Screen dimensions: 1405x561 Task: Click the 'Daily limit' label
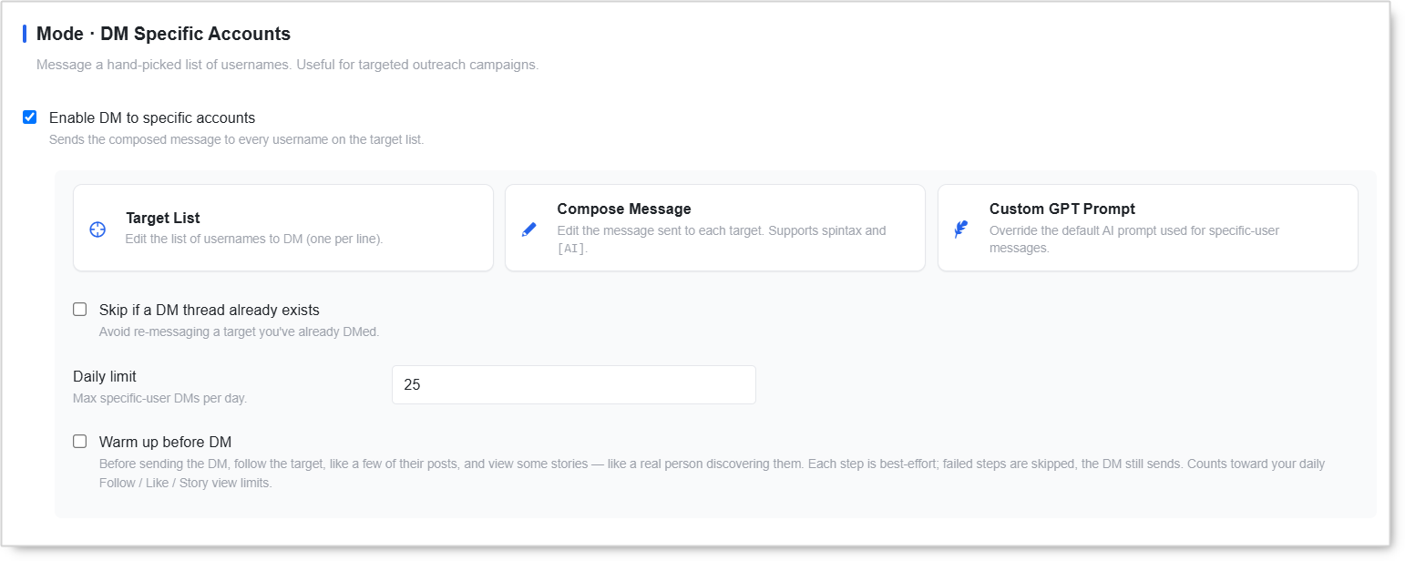pos(105,377)
